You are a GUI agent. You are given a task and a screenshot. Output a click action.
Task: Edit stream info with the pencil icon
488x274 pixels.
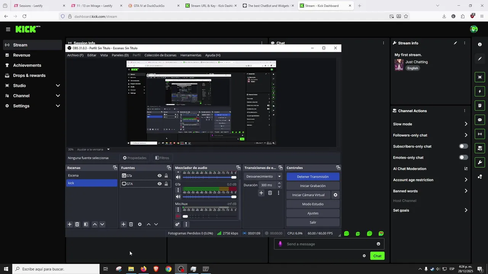click(455, 43)
